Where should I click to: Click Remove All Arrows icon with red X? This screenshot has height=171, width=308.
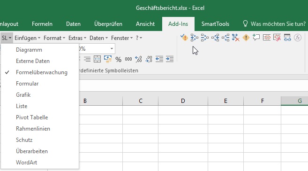click(236, 38)
